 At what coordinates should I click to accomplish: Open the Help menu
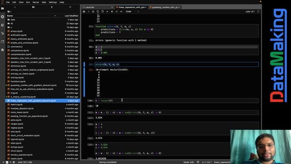click(x=62, y=2)
